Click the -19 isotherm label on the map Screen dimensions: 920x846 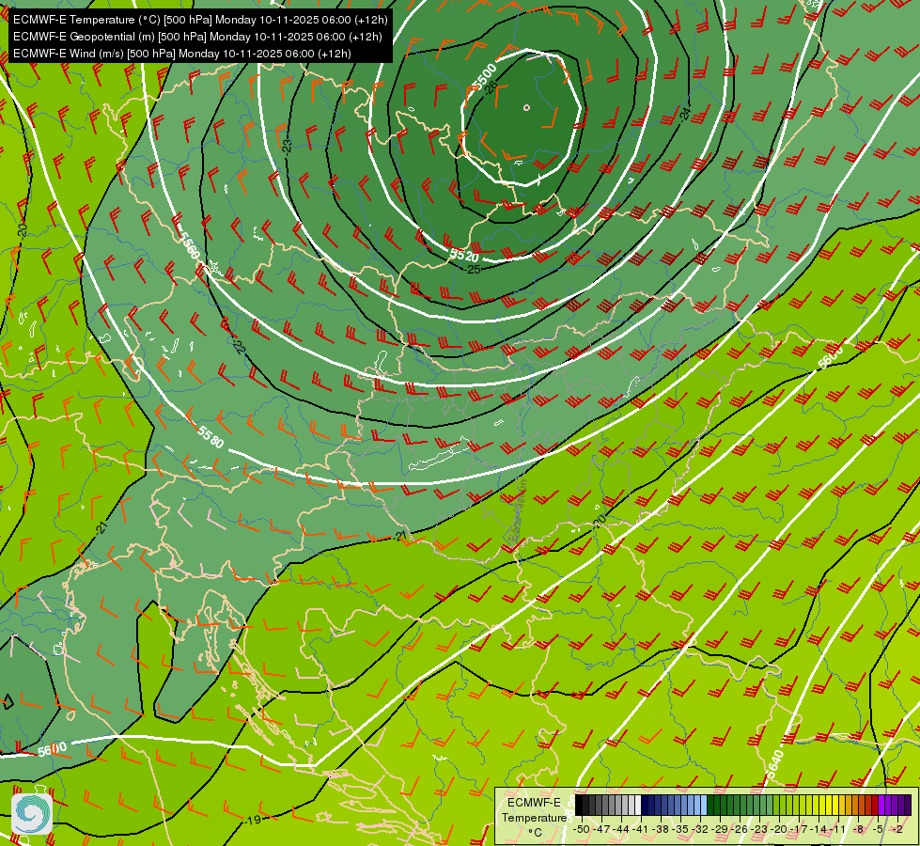tap(254, 820)
